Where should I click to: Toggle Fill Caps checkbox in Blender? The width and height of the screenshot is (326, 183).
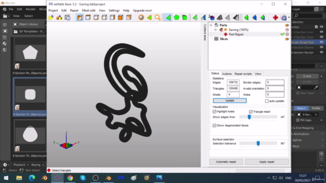click(297, 120)
